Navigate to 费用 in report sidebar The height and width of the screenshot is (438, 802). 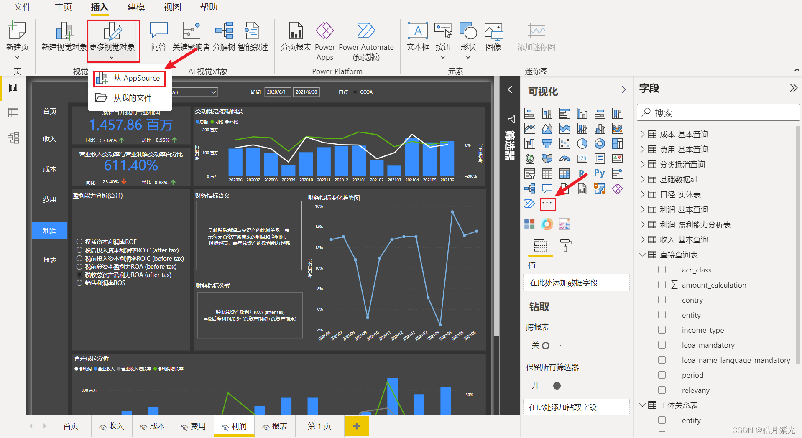pyautogui.click(x=50, y=200)
